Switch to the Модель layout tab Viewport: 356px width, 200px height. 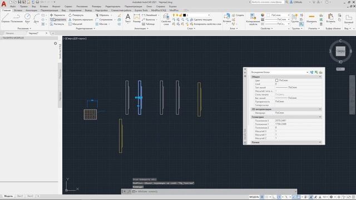(x=8, y=196)
